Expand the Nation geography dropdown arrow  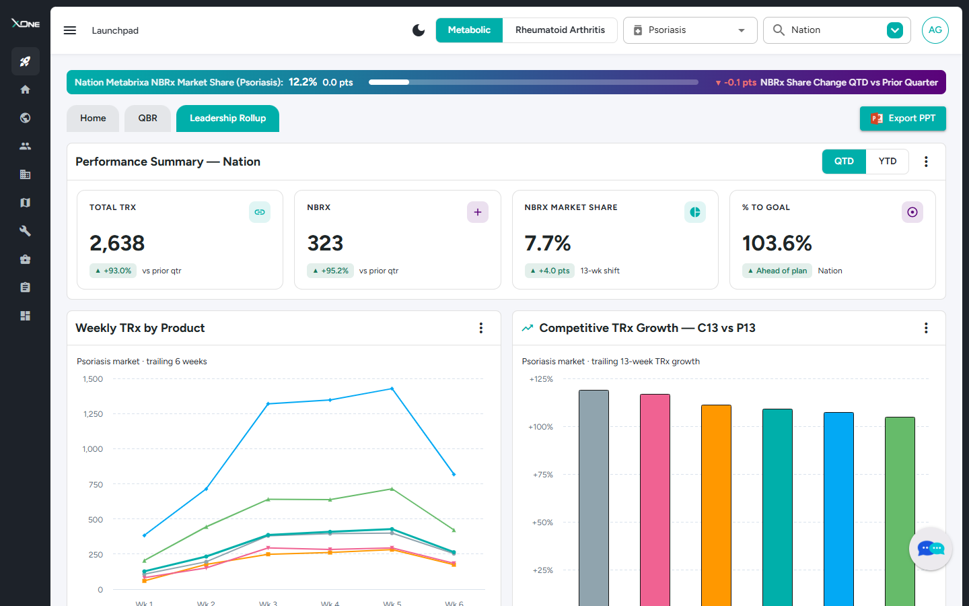(895, 30)
